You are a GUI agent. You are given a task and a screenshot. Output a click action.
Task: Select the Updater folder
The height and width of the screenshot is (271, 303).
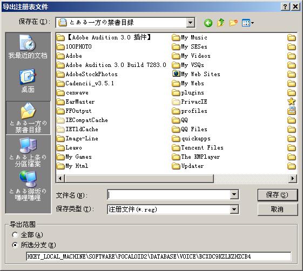[x=188, y=166]
